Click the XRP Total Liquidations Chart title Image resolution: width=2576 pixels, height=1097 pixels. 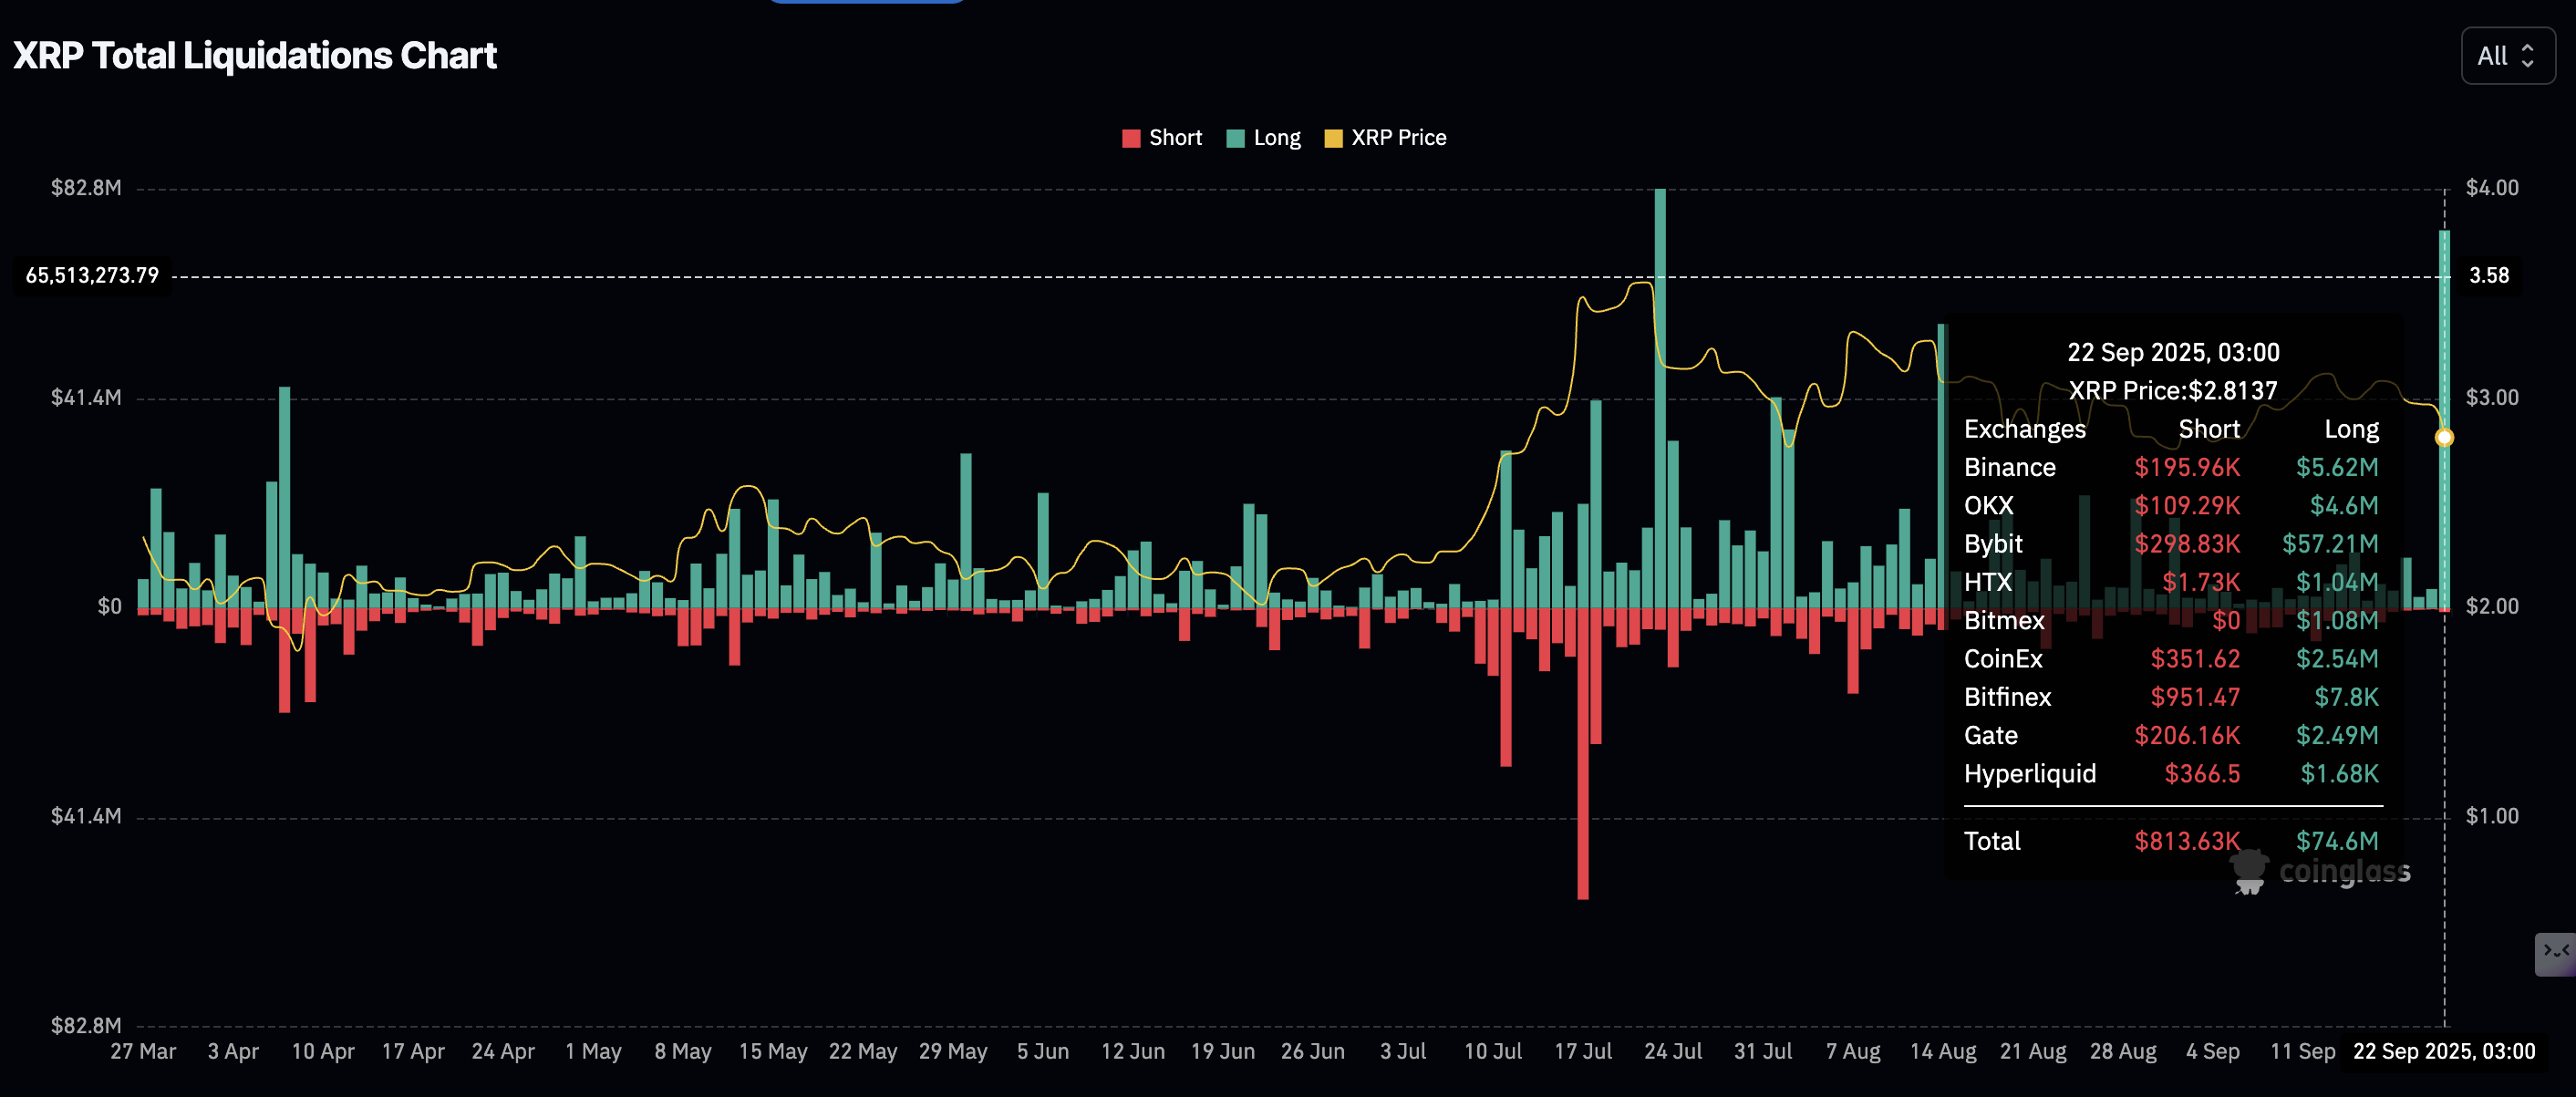pos(255,56)
